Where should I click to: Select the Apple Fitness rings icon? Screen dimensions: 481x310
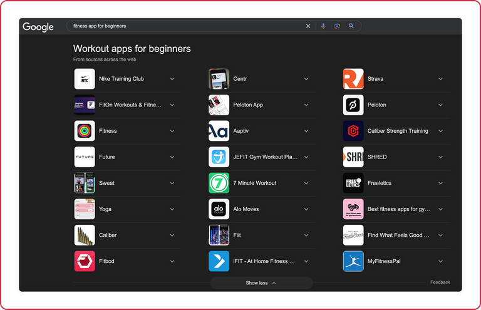(x=85, y=131)
